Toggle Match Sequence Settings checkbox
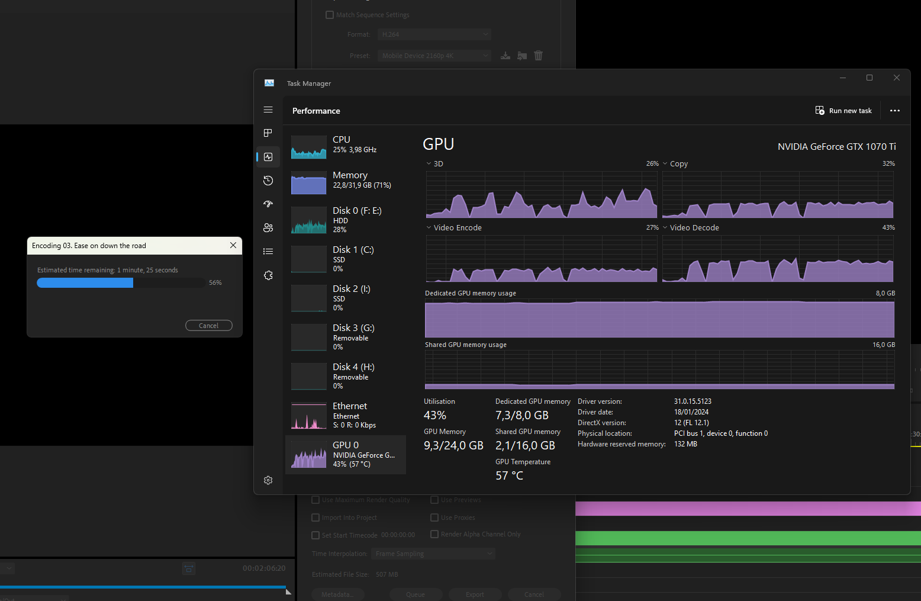 click(330, 15)
